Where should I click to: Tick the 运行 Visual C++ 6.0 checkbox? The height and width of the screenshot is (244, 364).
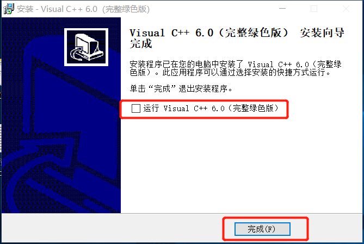(136, 108)
